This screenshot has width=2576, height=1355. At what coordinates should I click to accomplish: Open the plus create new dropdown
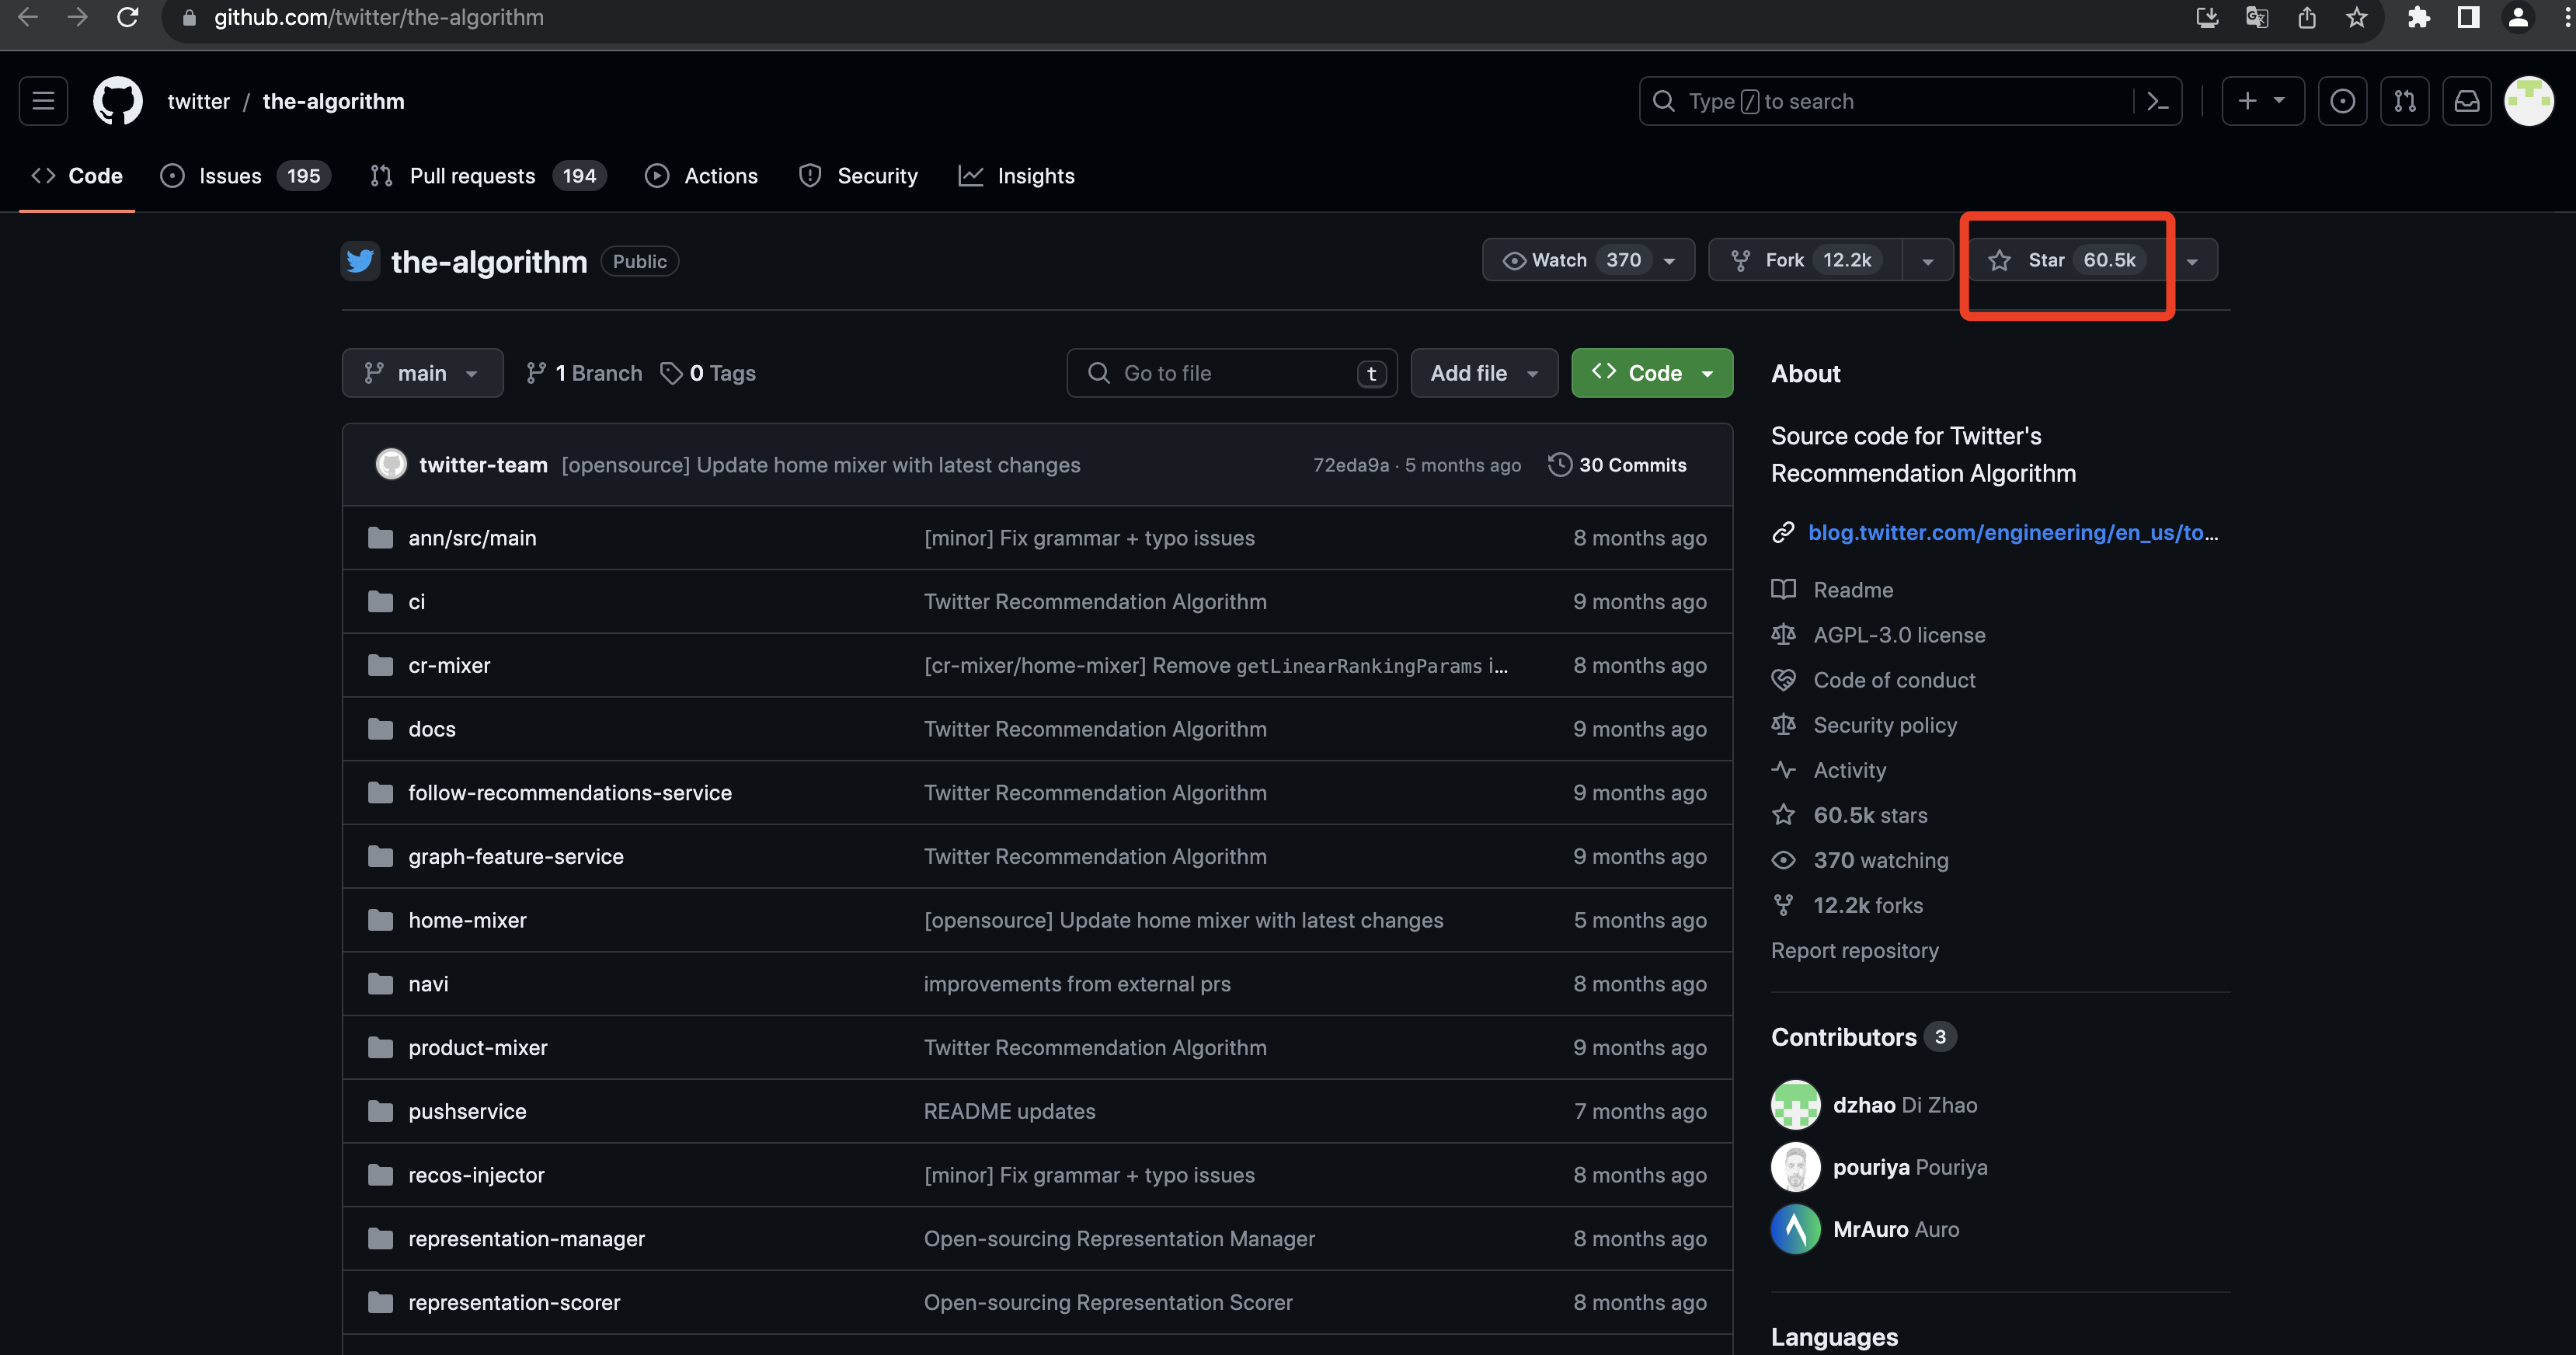(2262, 101)
